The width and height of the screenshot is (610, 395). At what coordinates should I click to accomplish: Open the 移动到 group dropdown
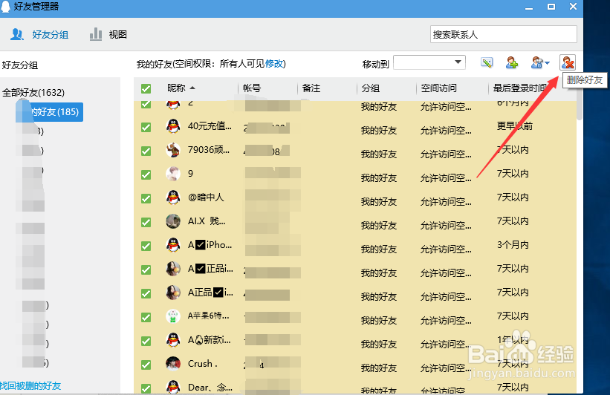(429, 62)
